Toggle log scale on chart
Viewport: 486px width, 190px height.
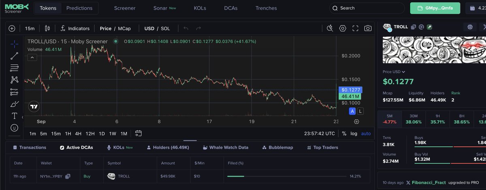point(354,134)
